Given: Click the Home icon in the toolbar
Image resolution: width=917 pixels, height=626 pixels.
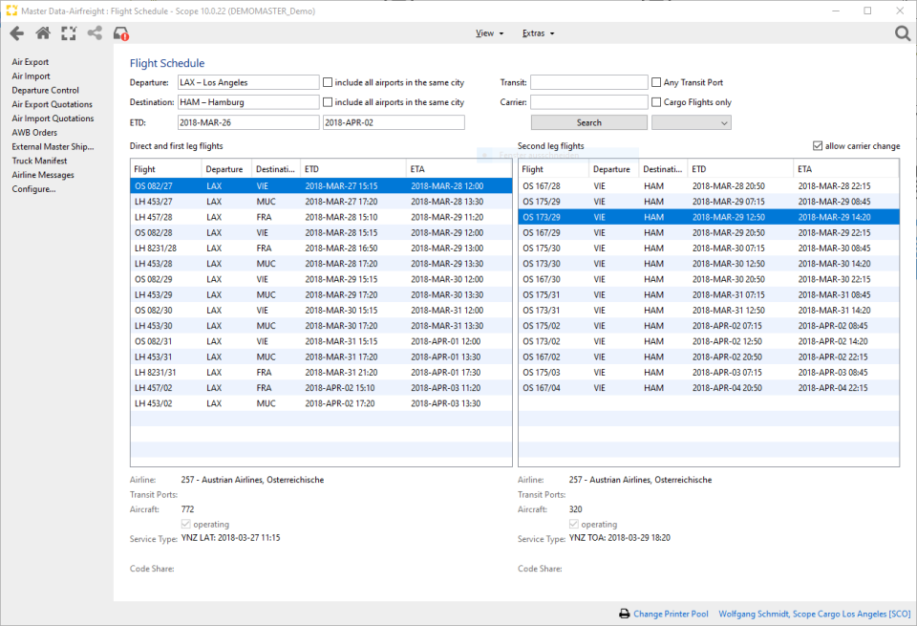Looking at the screenshot, I should (x=42, y=32).
